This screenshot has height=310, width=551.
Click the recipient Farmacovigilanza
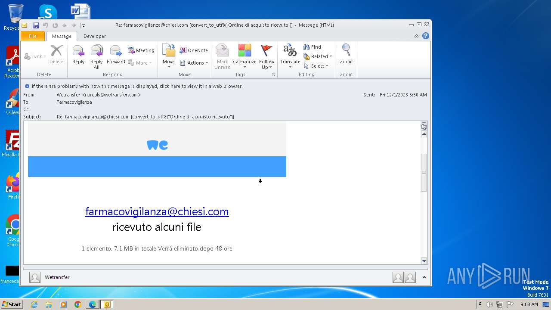tap(74, 102)
